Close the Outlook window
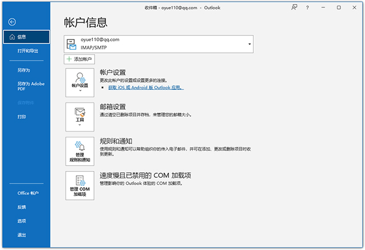 pyautogui.click(x=354, y=7)
